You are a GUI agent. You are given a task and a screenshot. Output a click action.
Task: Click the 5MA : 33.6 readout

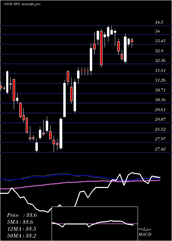(x=20, y=222)
